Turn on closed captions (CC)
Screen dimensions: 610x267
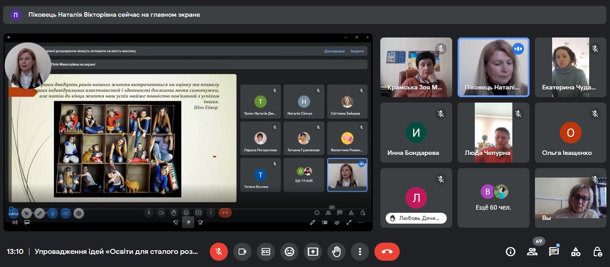266,252
